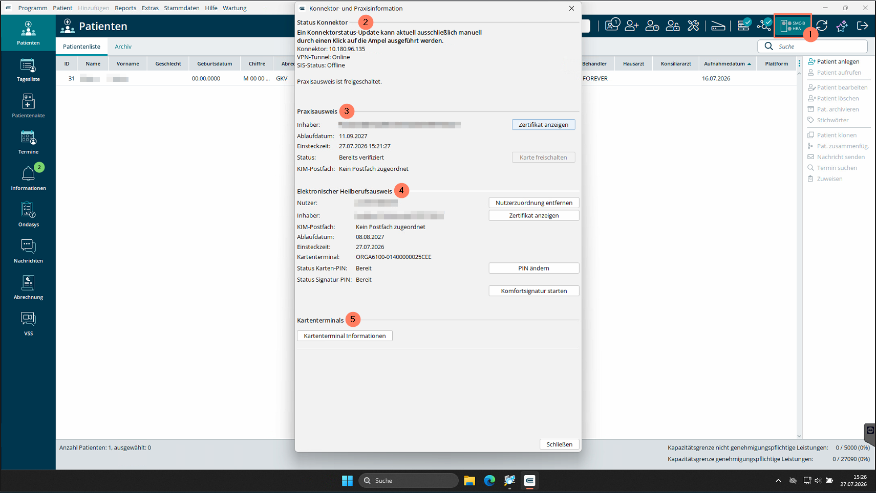Click Zertifikat anzeigen under Praxisausweis

(543, 125)
